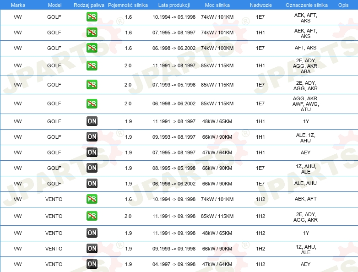Select date range 04.1997 -> 09.1998
Viewport: 358px width, 272px height.
174,264
